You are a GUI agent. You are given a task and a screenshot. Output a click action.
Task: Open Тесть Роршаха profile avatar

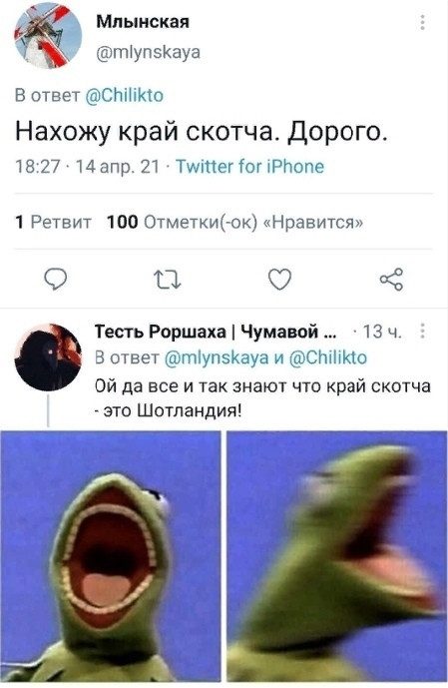click(x=48, y=357)
